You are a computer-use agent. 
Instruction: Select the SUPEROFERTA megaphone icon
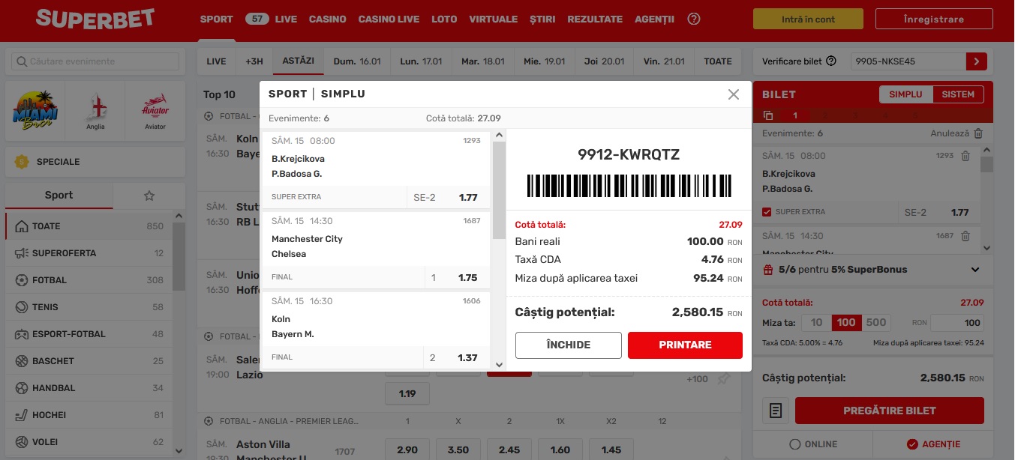(x=21, y=253)
